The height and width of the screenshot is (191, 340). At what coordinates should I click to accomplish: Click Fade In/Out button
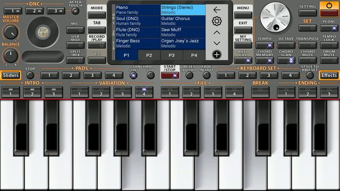(207, 75)
